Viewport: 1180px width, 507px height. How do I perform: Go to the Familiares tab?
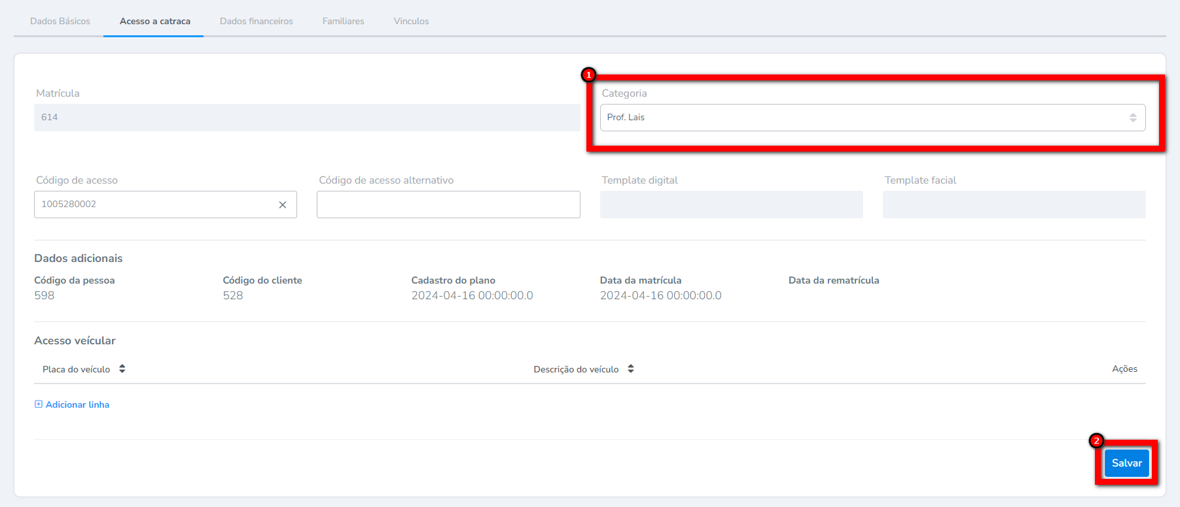coord(343,21)
